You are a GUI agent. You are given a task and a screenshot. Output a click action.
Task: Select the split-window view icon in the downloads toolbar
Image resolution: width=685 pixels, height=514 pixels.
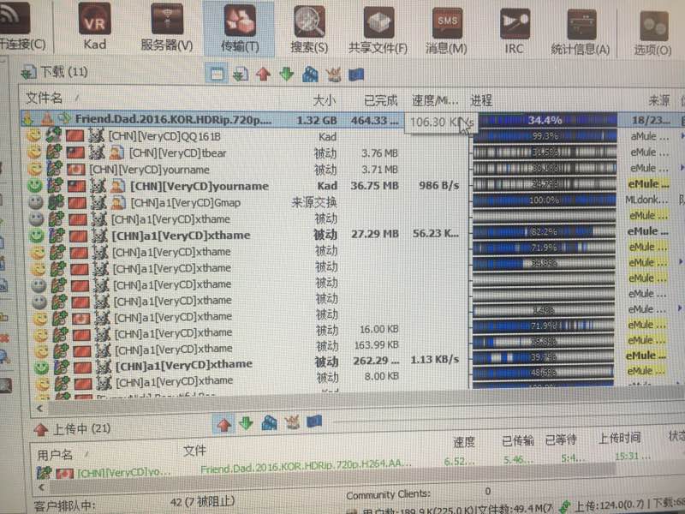tap(217, 74)
